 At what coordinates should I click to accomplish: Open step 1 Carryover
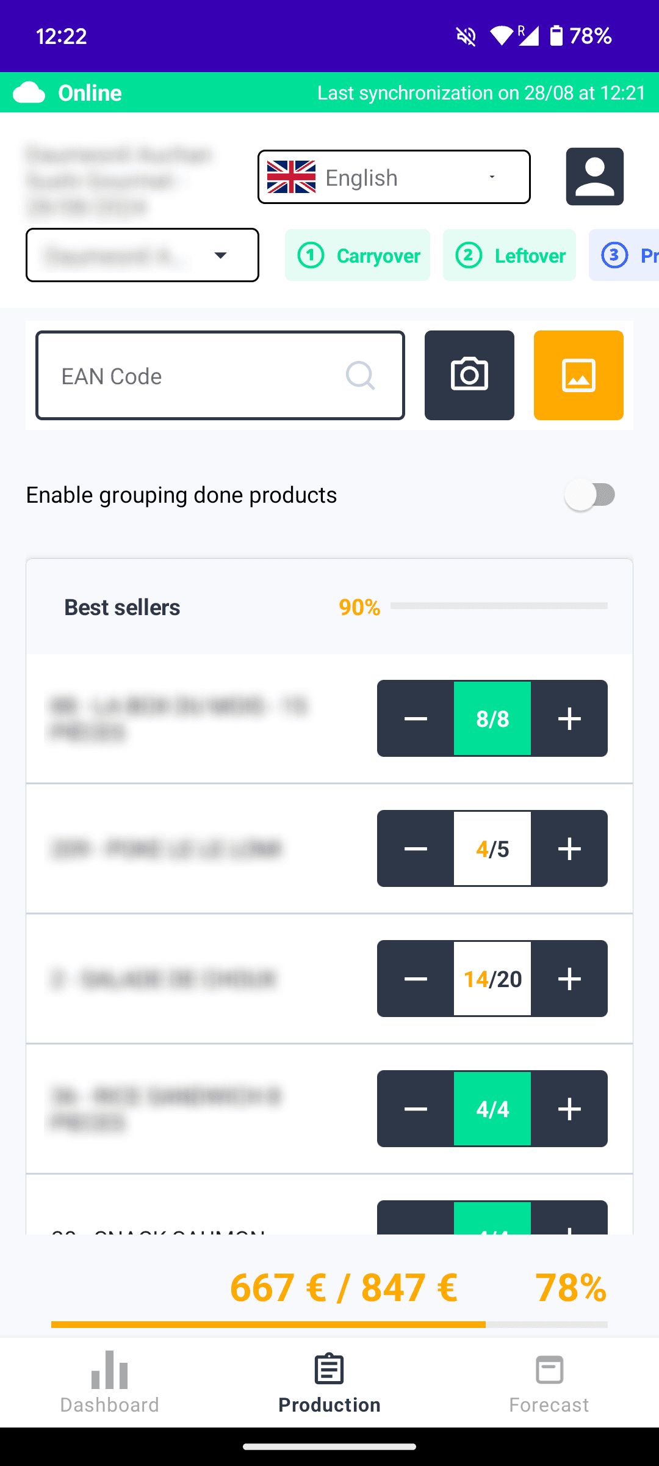(x=358, y=255)
